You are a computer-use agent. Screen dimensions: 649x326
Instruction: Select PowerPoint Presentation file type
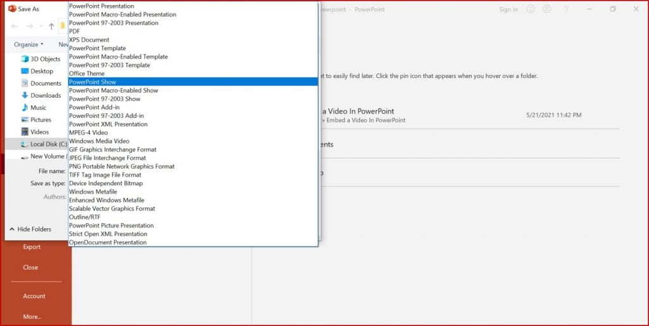(193, 6)
